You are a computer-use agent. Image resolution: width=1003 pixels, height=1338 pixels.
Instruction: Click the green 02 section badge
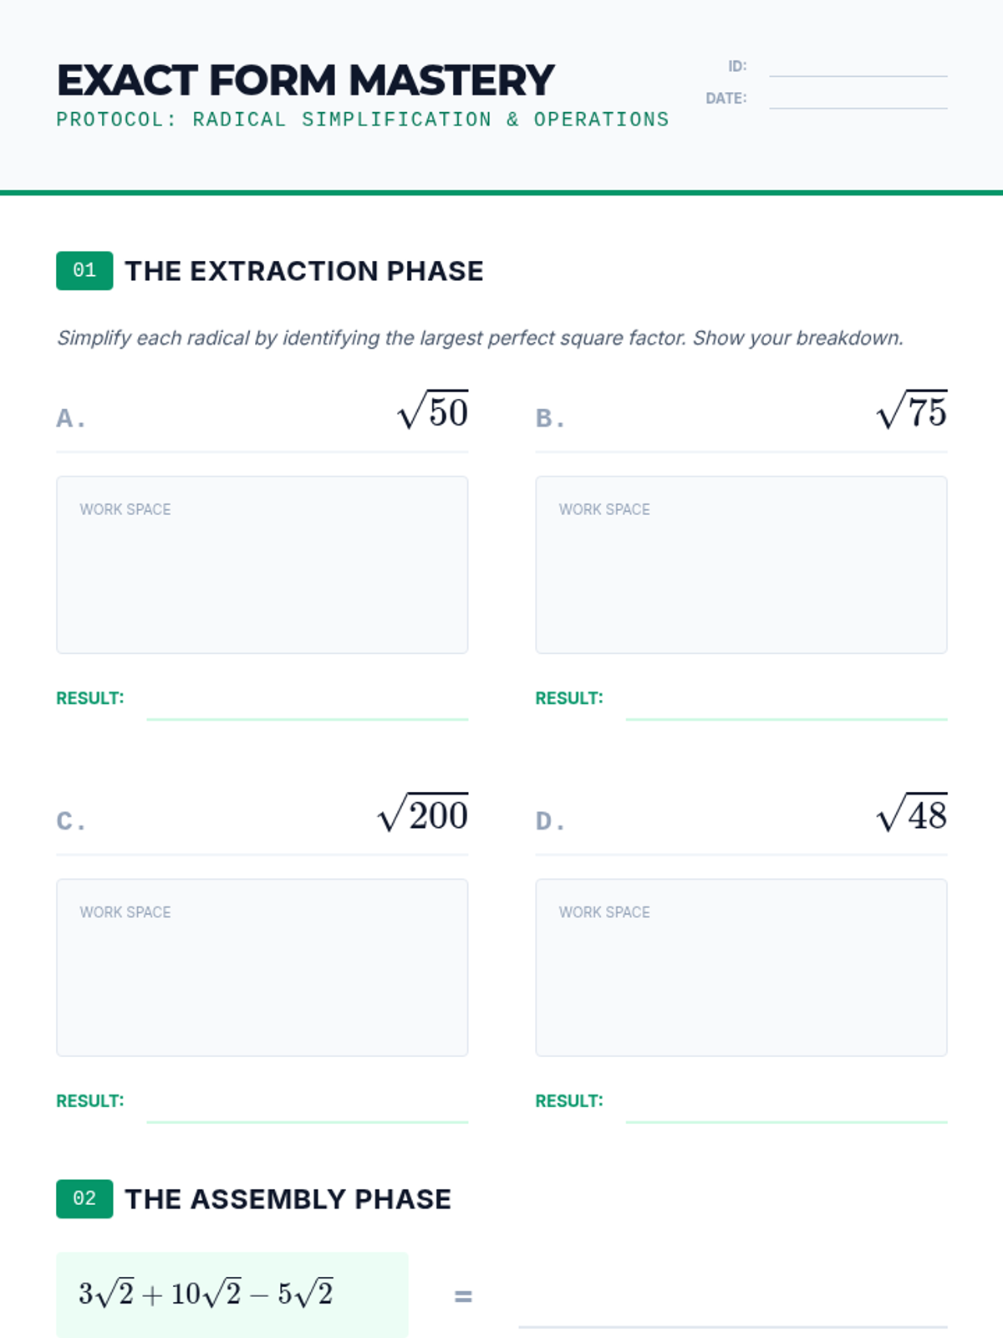click(84, 1199)
